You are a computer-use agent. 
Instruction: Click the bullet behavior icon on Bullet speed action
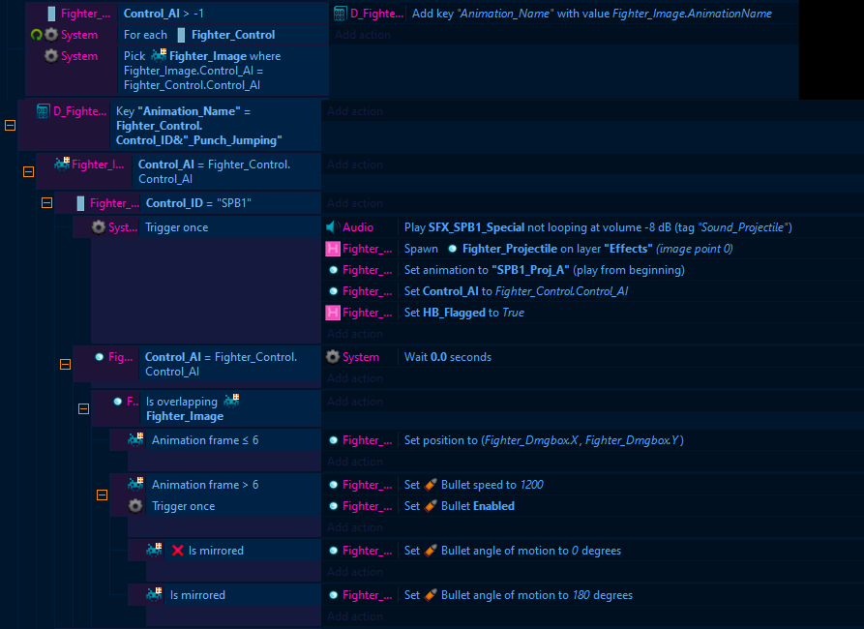432,485
